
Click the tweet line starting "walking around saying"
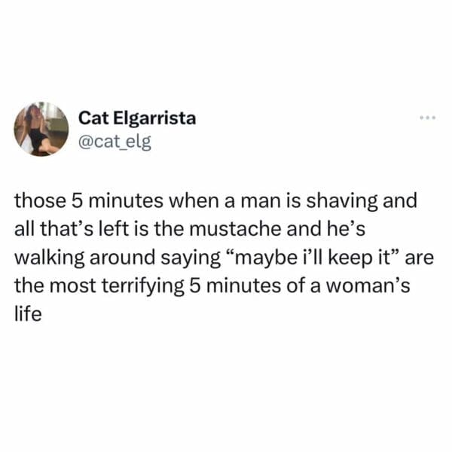pos(224,258)
